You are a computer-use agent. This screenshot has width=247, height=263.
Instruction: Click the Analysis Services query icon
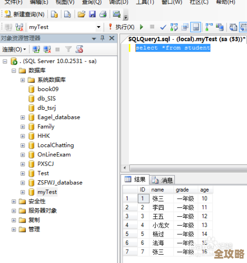[x=68, y=14]
